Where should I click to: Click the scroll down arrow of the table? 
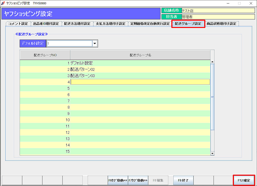(212, 153)
